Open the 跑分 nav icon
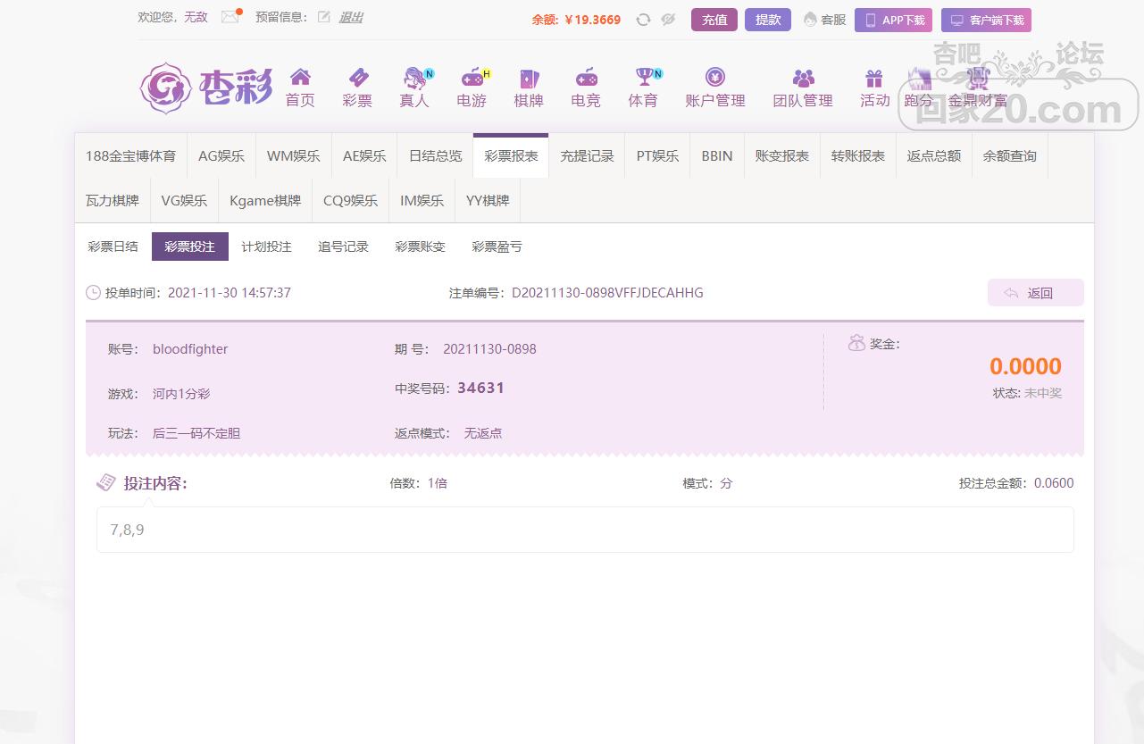Image resolution: width=1144 pixels, height=744 pixels. coord(918,77)
